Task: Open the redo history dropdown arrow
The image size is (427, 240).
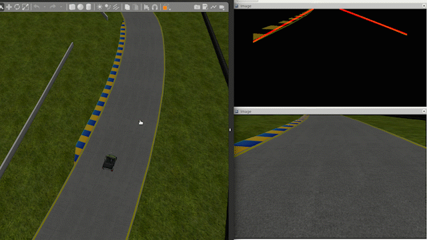Action: click(61, 7)
